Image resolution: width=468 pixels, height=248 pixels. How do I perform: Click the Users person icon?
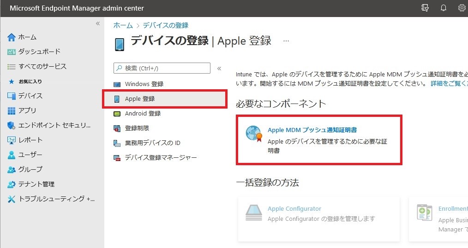tap(12, 155)
